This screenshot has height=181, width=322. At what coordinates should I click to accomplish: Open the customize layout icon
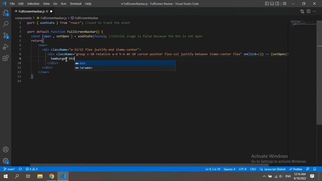tap(284, 4)
